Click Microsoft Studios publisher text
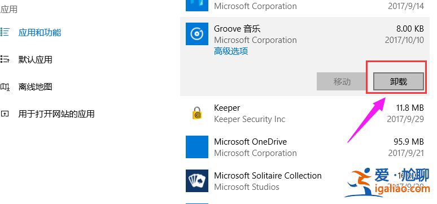This screenshot has height=204, width=437. (247, 186)
